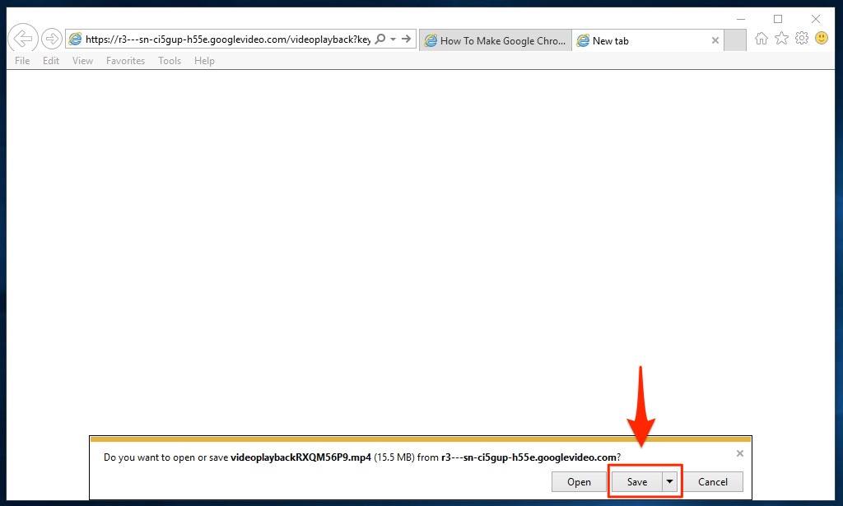Open the Favorites menu
The image size is (843, 506).
pos(125,61)
